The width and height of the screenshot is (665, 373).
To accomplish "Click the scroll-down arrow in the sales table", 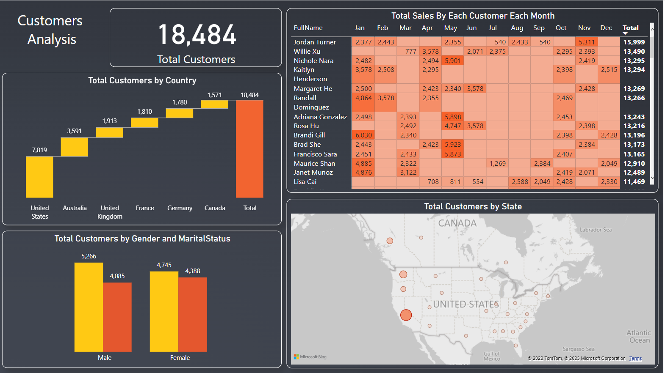I will (x=652, y=178).
